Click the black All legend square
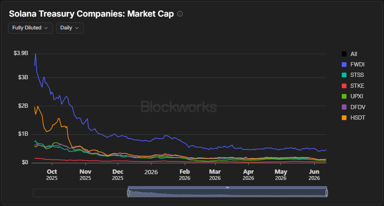The image size is (384, 206). coord(344,54)
